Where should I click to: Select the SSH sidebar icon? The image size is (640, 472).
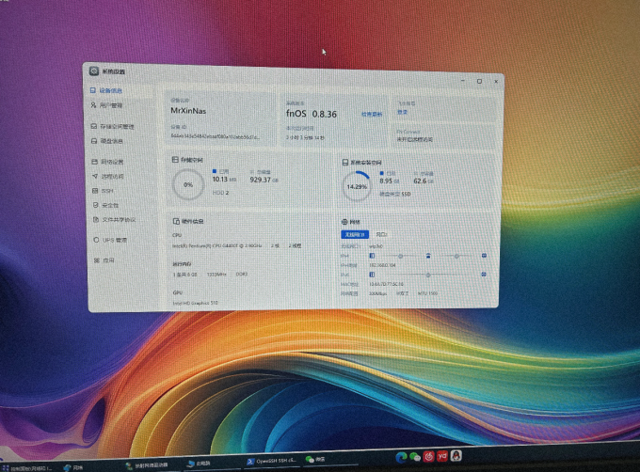(x=95, y=190)
